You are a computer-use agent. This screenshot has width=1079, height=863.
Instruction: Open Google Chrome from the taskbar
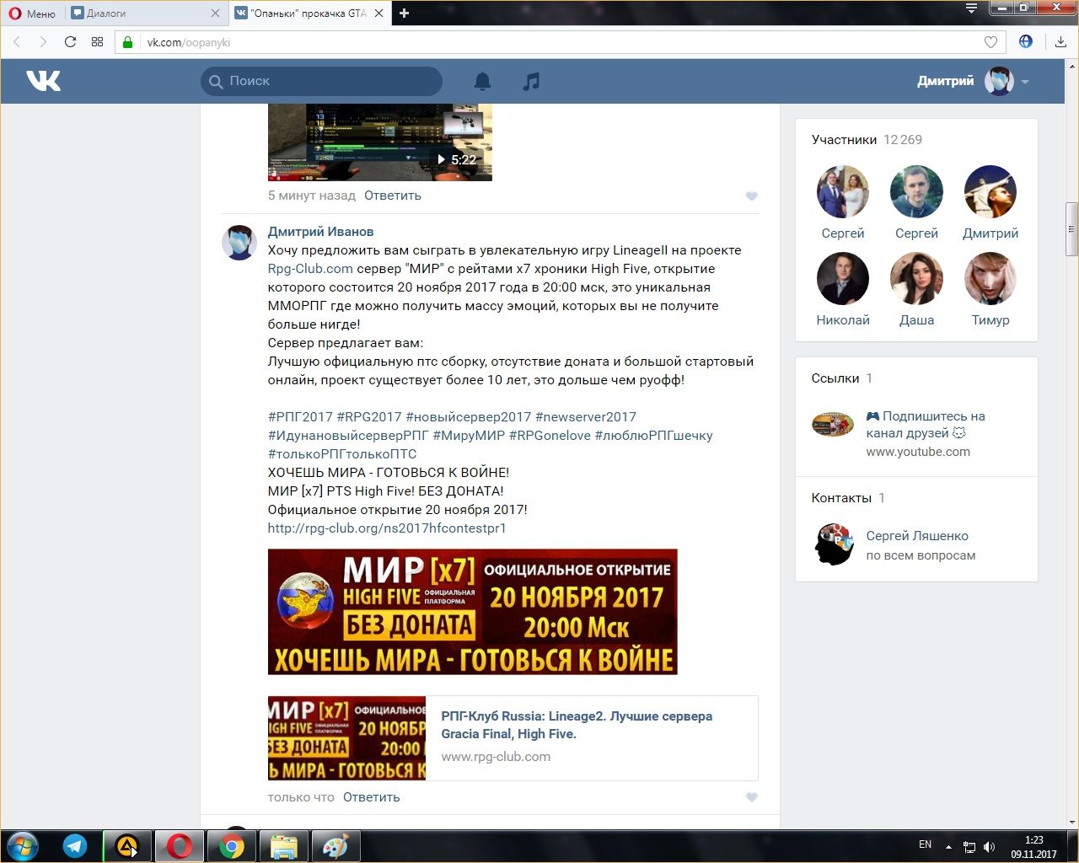coord(232,845)
